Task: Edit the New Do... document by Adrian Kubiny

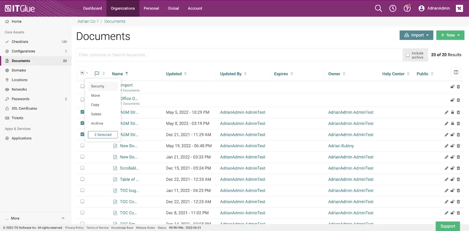Action: (446, 146)
